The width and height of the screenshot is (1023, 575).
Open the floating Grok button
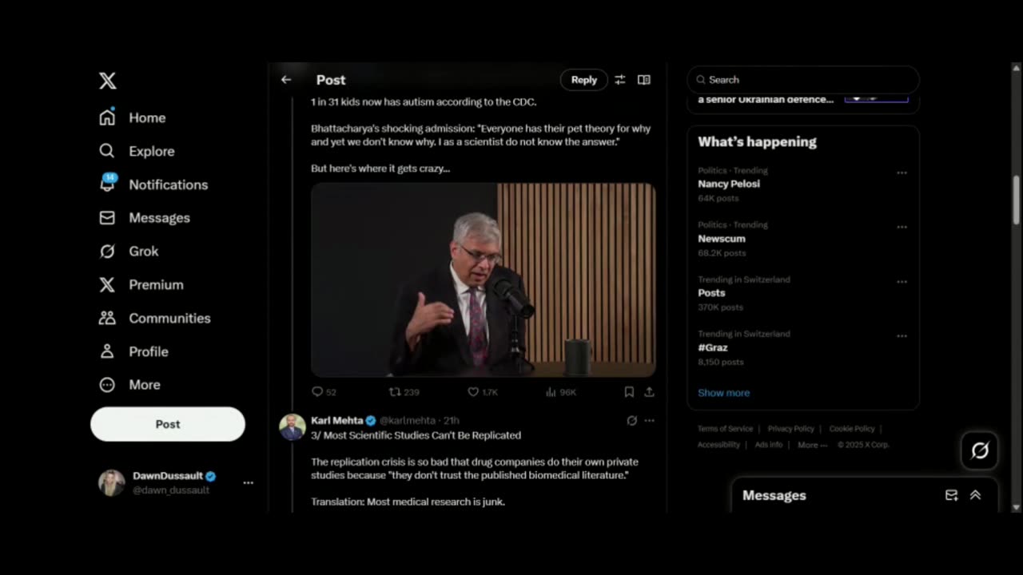click(980, 451)
